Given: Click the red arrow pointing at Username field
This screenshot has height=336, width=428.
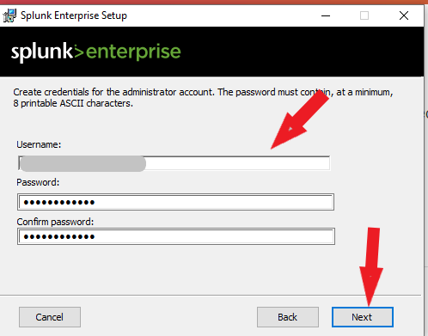Looking at the screenshot, I should coord(300,119).
